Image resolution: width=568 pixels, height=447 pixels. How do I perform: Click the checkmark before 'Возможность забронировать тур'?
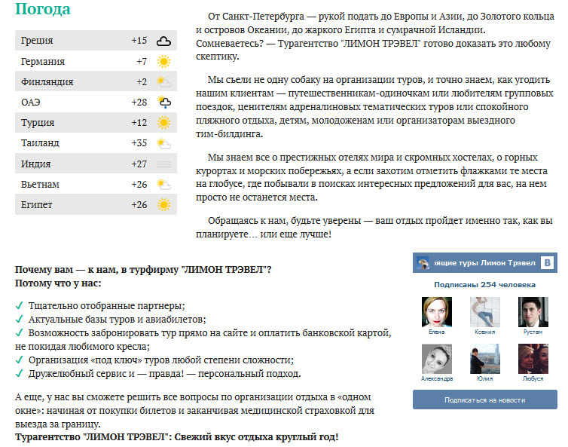click(19, 332)
